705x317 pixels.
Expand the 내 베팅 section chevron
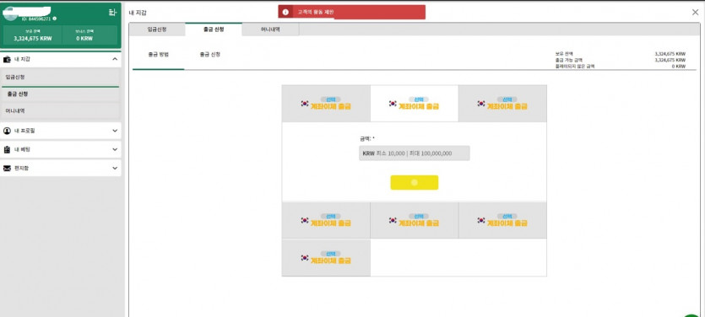[115, 149]
